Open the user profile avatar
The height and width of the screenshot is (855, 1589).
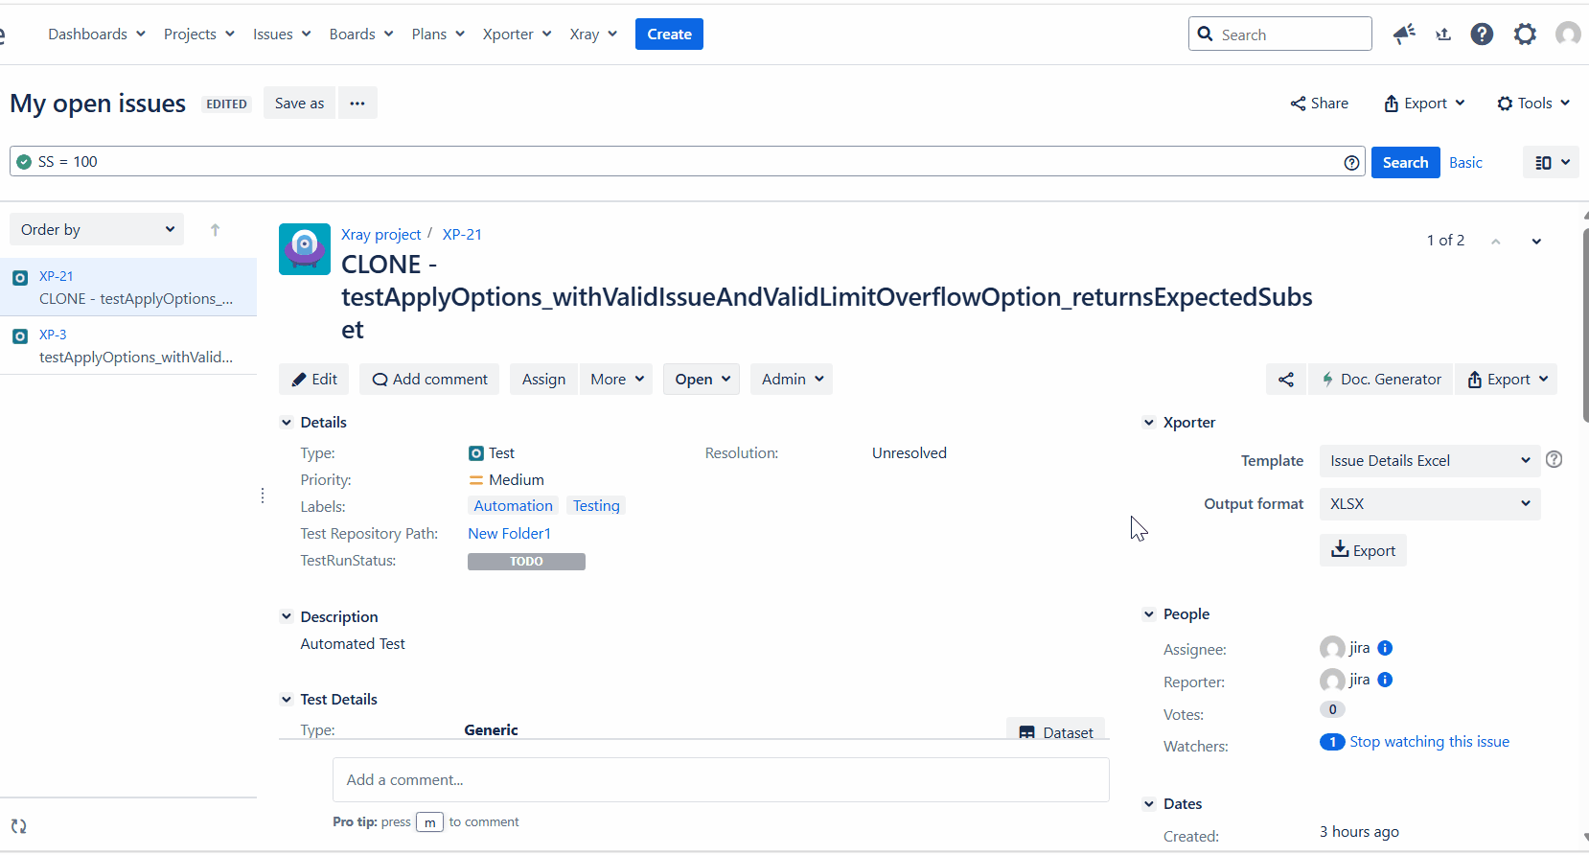(x=1568, y=35)
